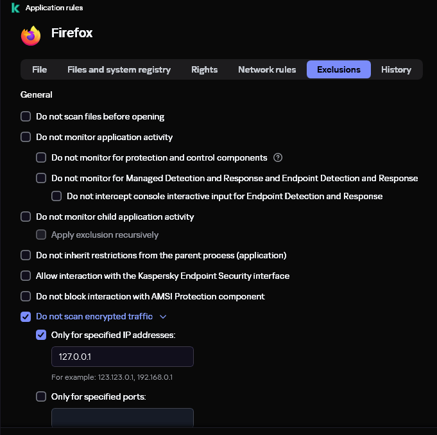The image size is (437, 435).
Task: Toggle Do not monitor child application activity
Action: 26,217
